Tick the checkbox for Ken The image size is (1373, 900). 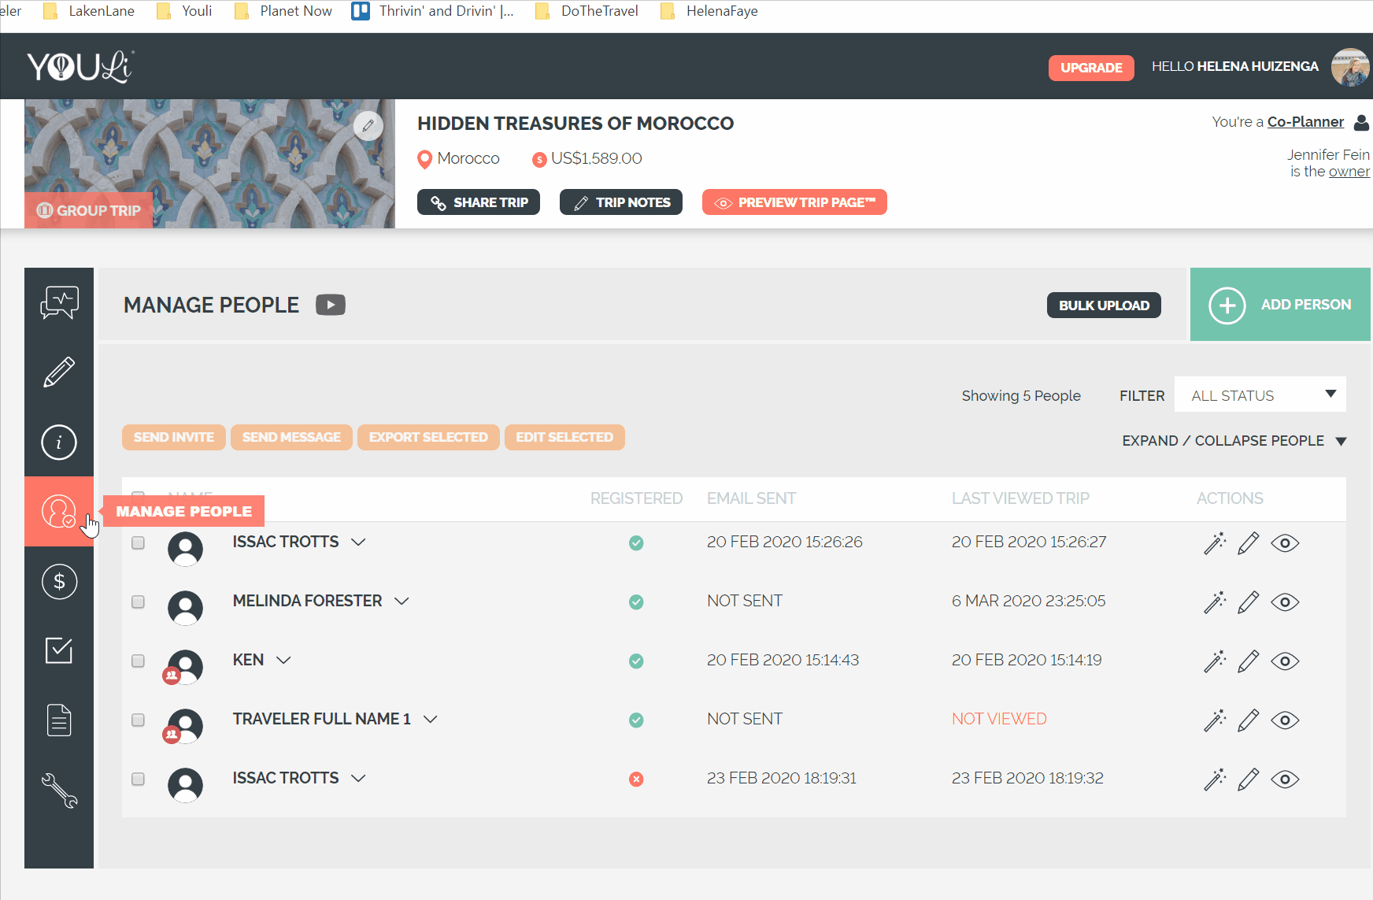138,661
